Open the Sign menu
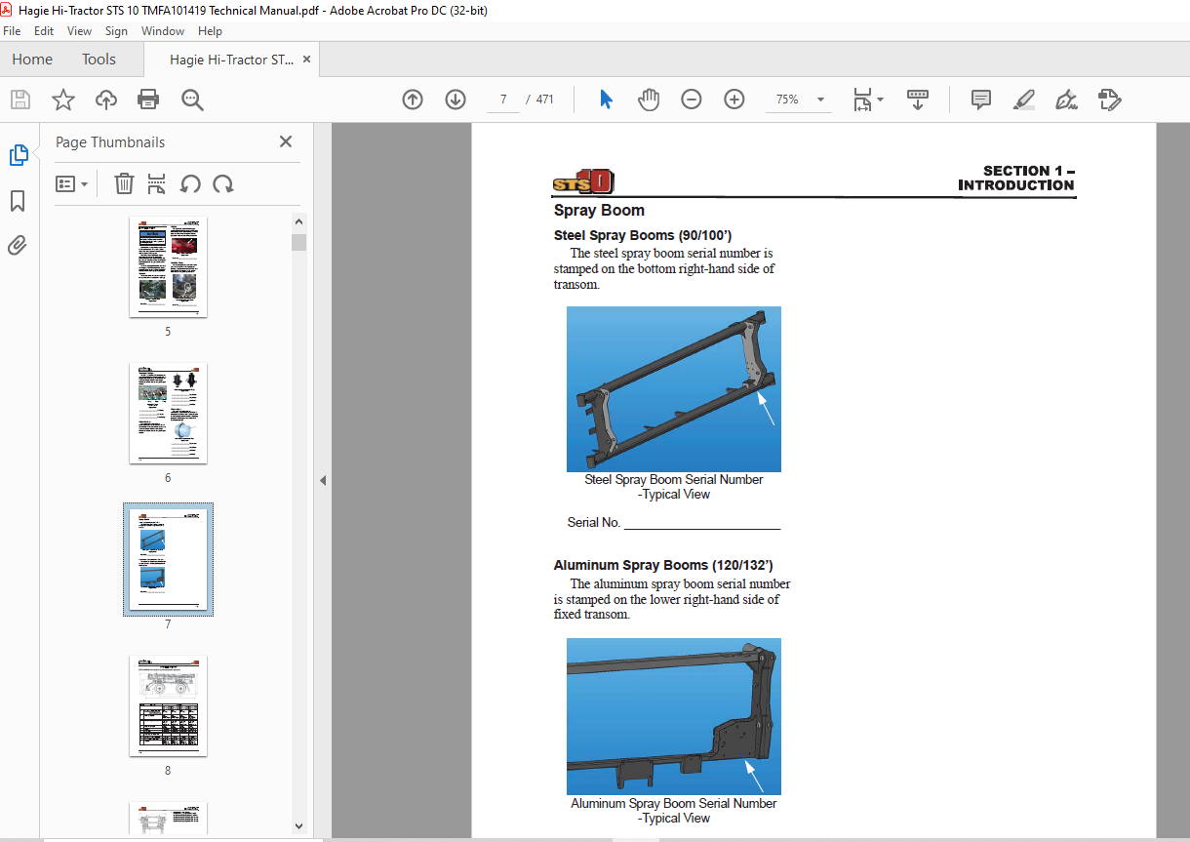Image resolution: width=1190 pixels, height=842 pixels. [x=117, y=31]
